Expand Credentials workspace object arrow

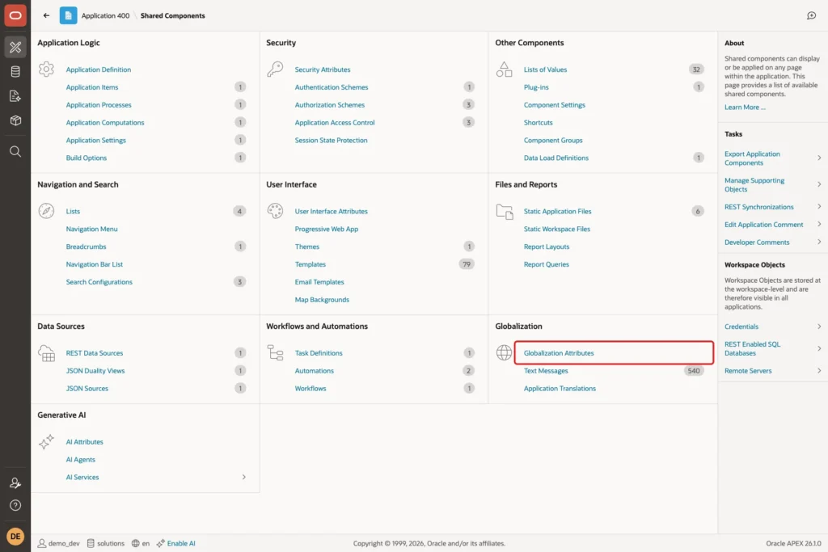819,327
